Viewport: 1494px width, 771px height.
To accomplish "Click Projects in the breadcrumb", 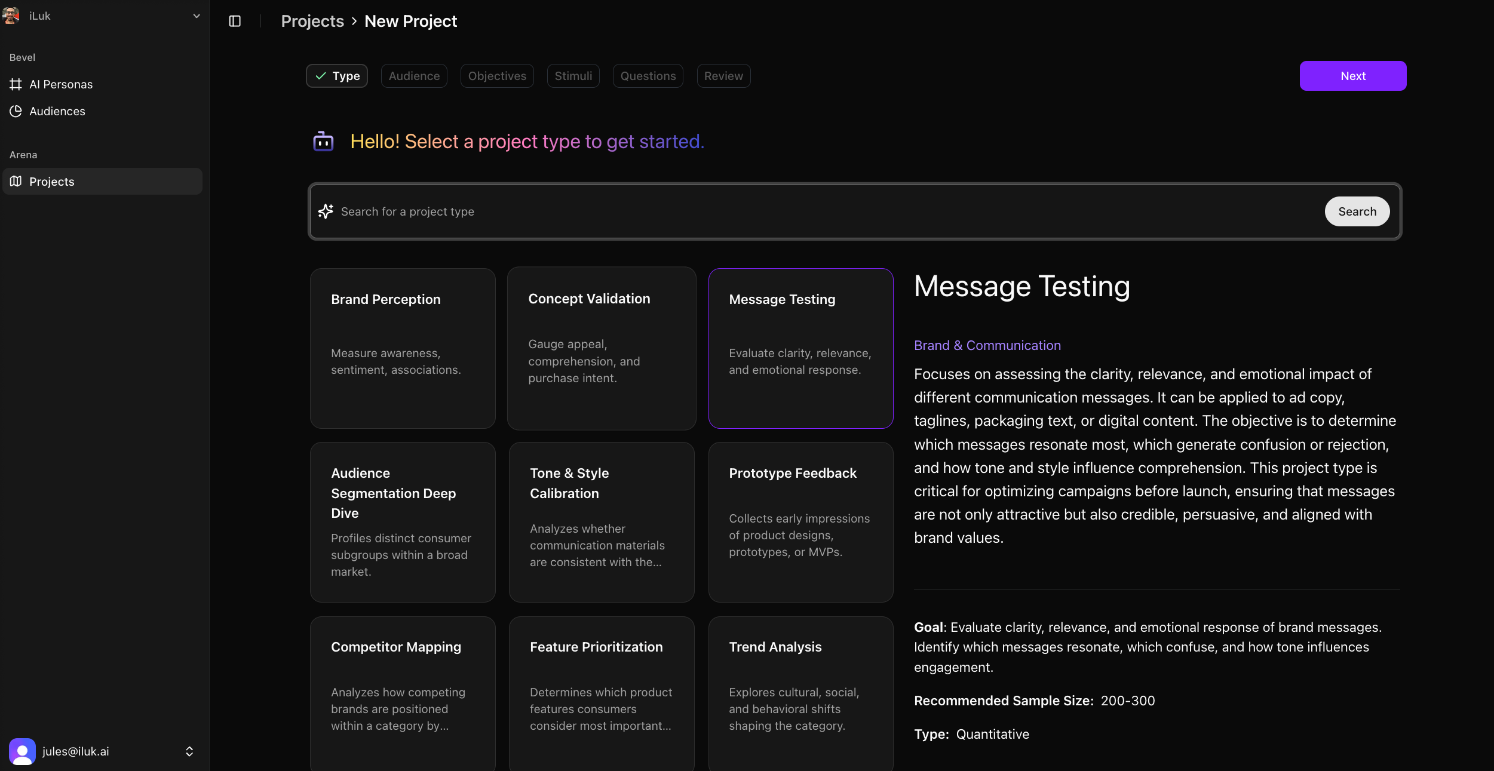I will [312, 21].
